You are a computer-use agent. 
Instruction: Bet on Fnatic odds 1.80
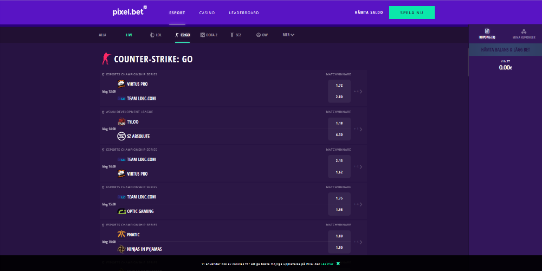[x=339, y=236]
